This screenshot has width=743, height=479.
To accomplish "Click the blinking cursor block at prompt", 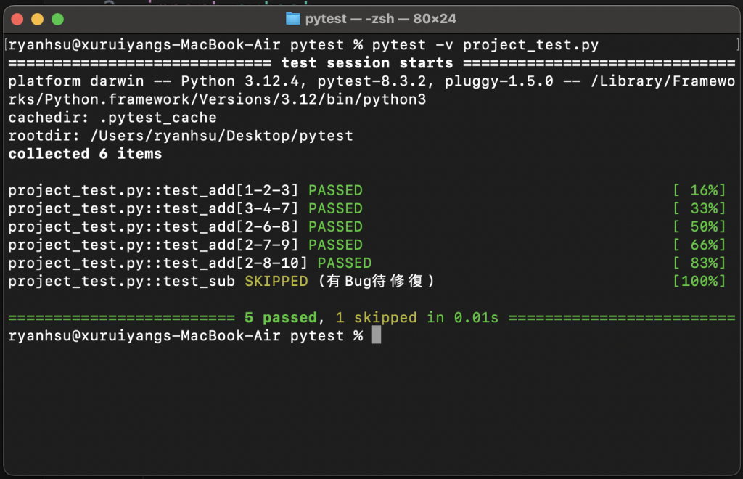I will point(377,335).
